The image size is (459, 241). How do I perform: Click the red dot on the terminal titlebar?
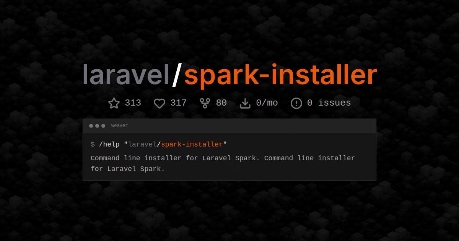click(91, 125)
